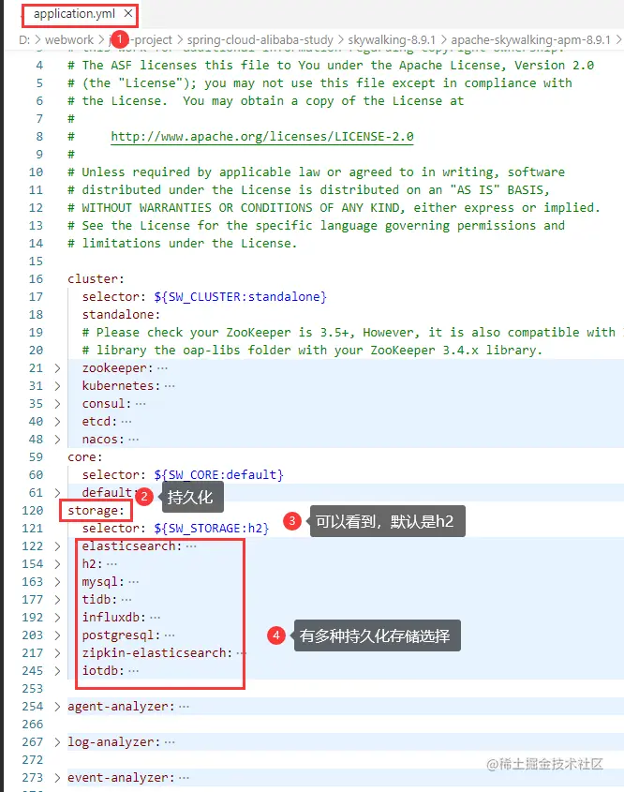Open the Apache LICENSE-2.0 link

tap(262, 137)
